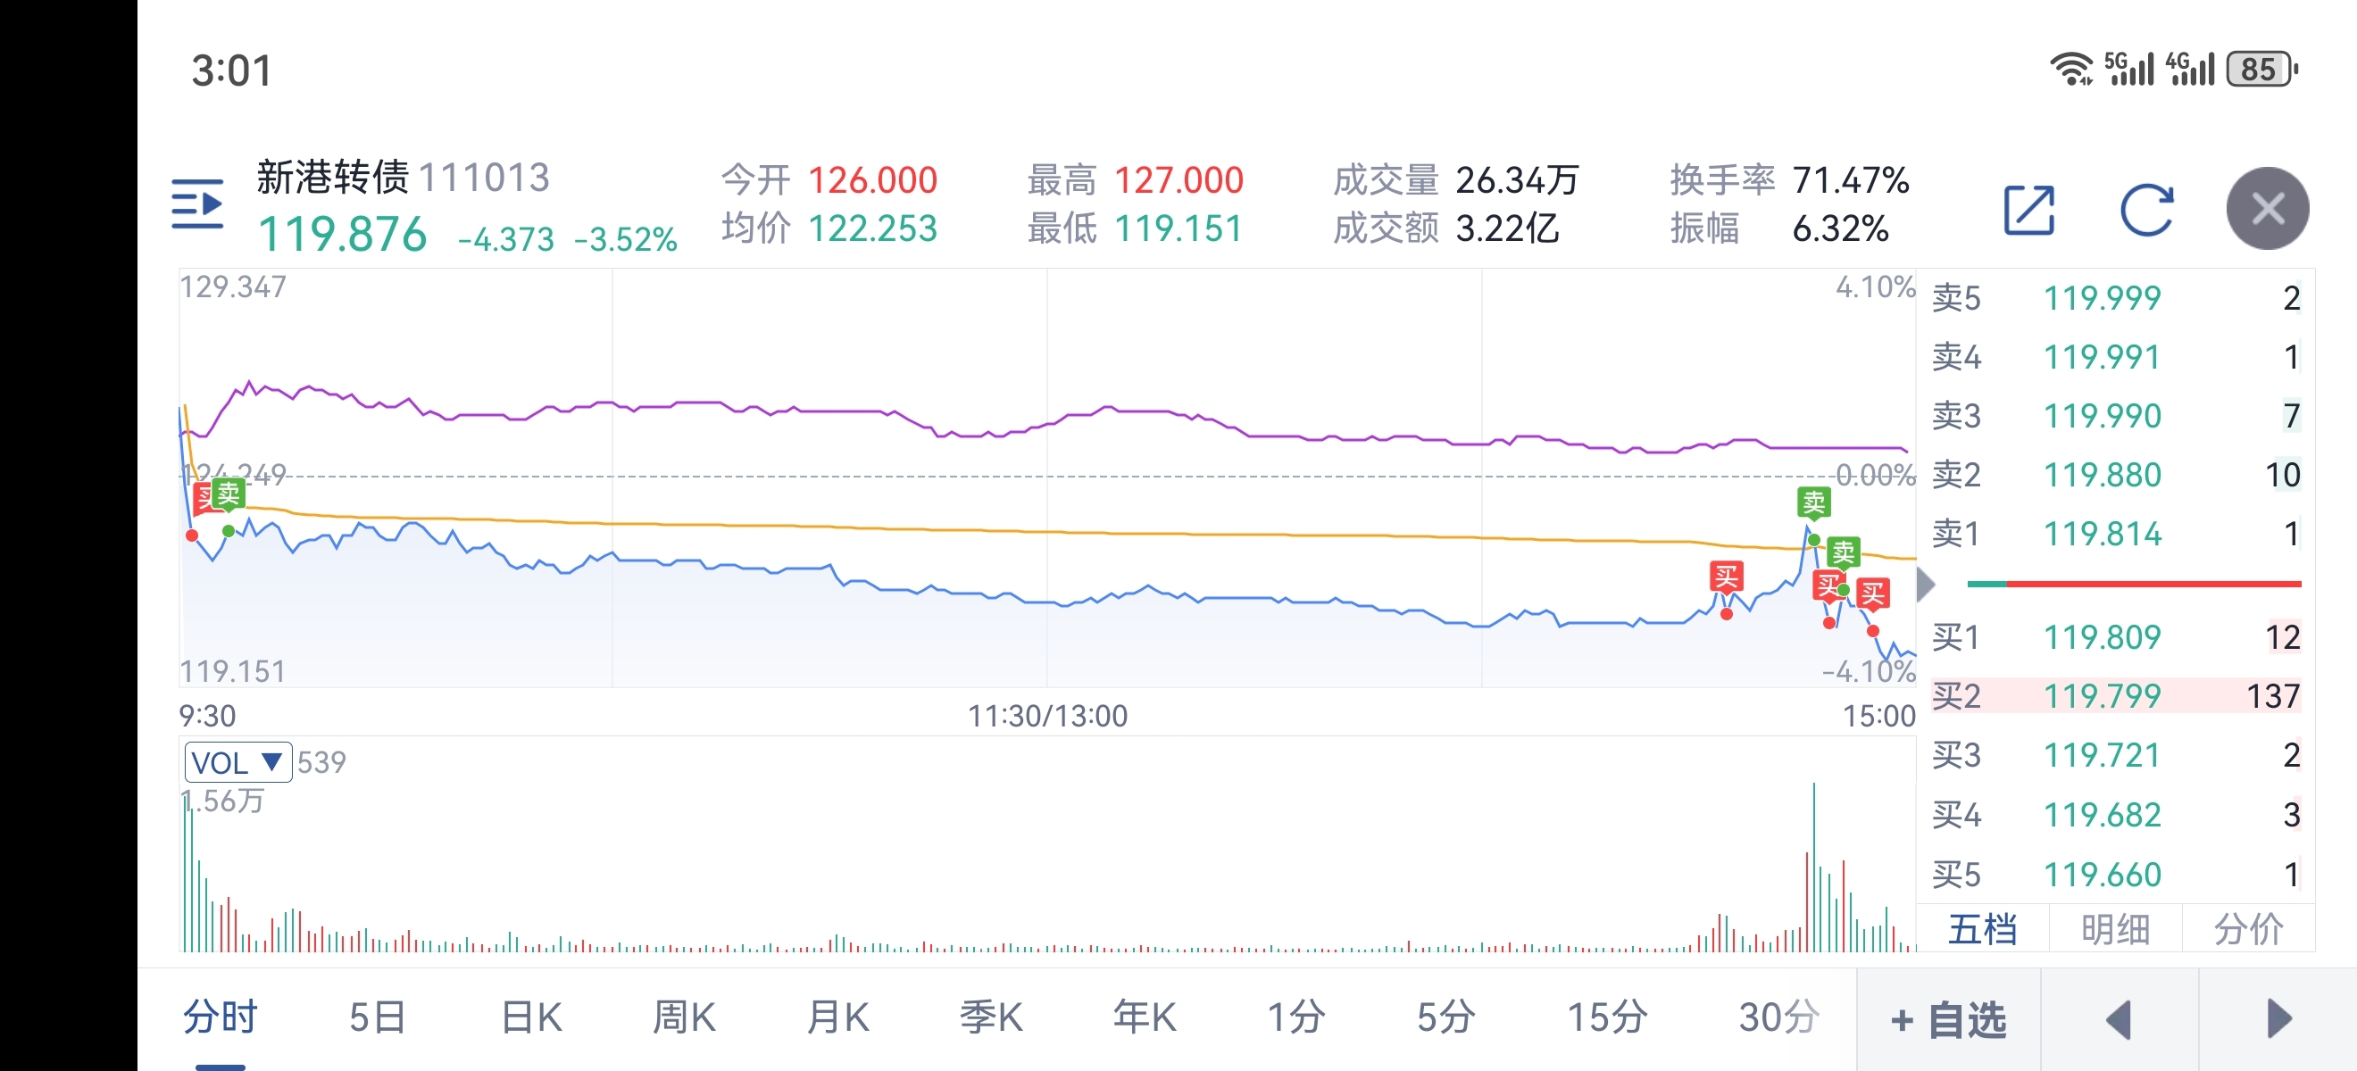This screenshot has width=2357, height=1071.
Task: Switch to 分价 tab
Action: click(x=2248, y=929)
